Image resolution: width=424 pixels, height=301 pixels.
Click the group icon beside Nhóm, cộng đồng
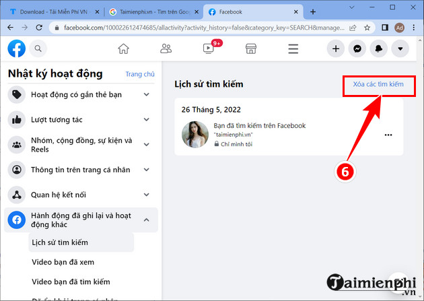pos(17,145)
